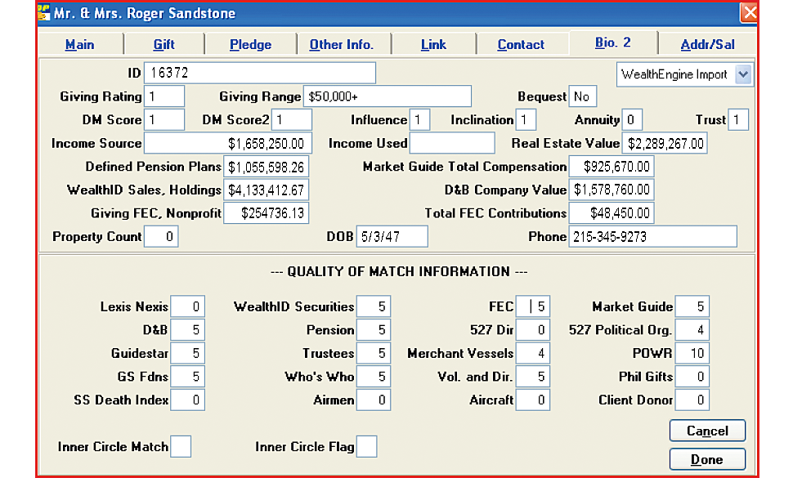Click the Done button
Screen dimensions: 793x478
coord(707,459)
